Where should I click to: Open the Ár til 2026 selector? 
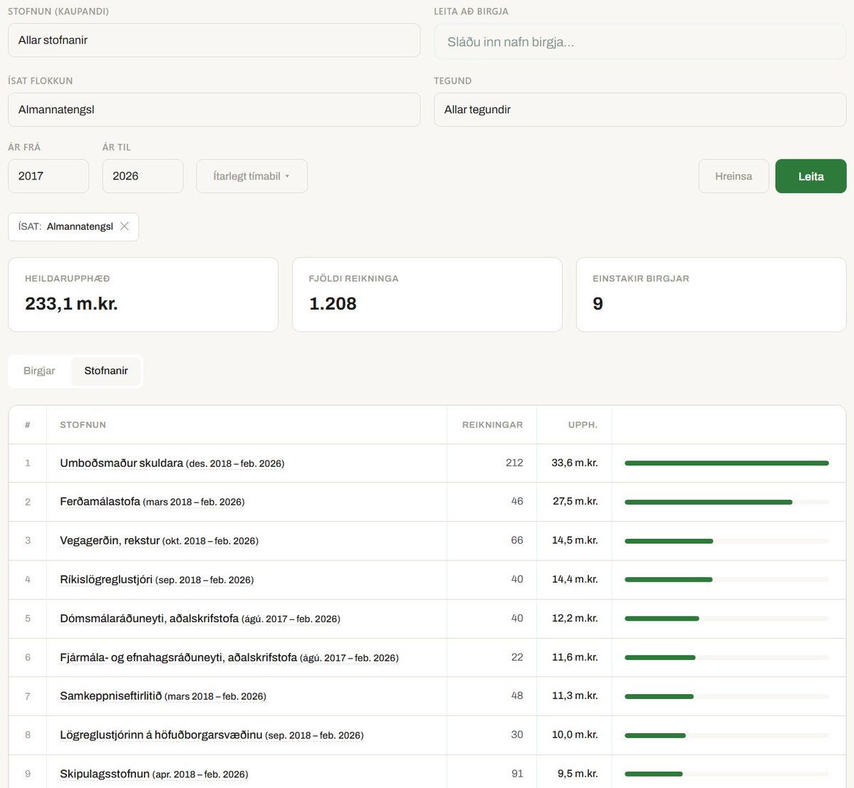pos(142,177)
